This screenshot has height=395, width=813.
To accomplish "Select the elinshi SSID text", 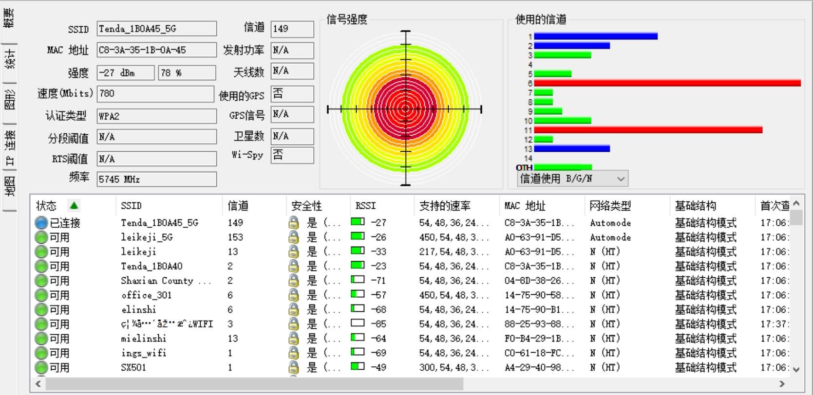I will pyautogui.click(x=138, y=310).
